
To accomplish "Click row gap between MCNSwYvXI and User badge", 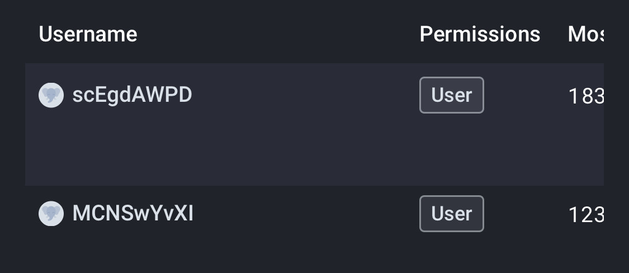I will coord(305,214).
